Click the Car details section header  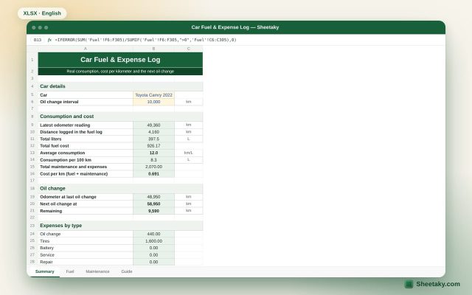click(120, 86)
